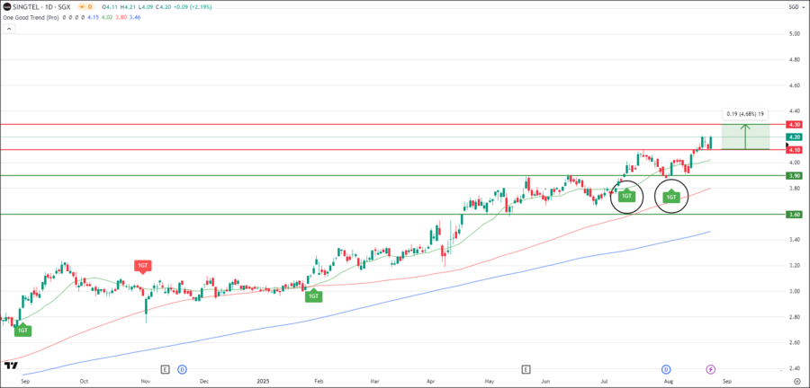Image resolution: width=810 pixels, height=388 pixels.
Task: Open the time axis settings gear
Action: pos(797,383)
